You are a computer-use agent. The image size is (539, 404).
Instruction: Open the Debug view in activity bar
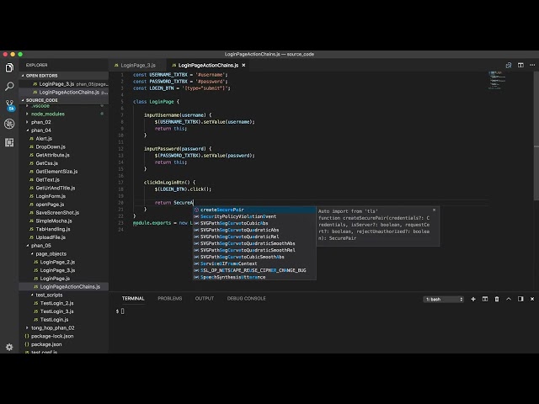(x=9, y=123)
